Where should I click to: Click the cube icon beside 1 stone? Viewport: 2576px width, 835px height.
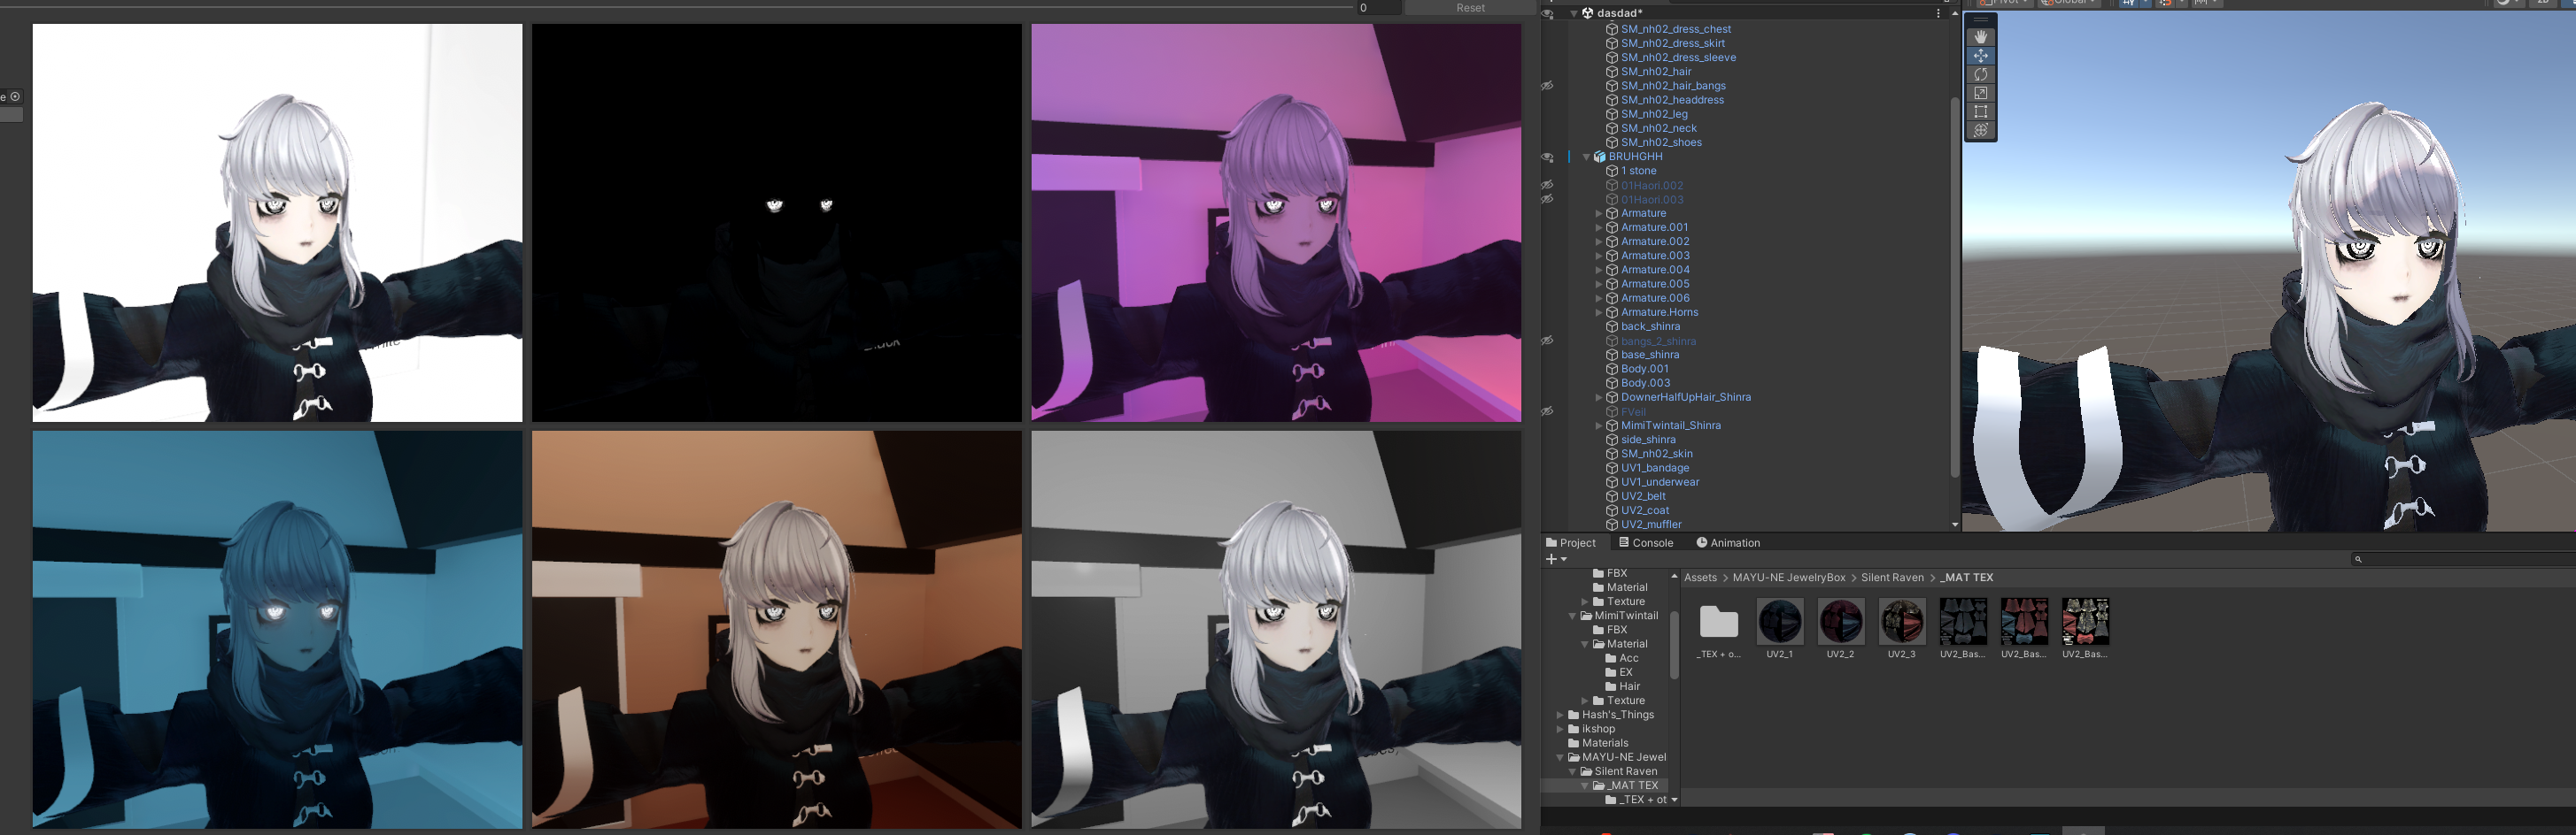1612,171
